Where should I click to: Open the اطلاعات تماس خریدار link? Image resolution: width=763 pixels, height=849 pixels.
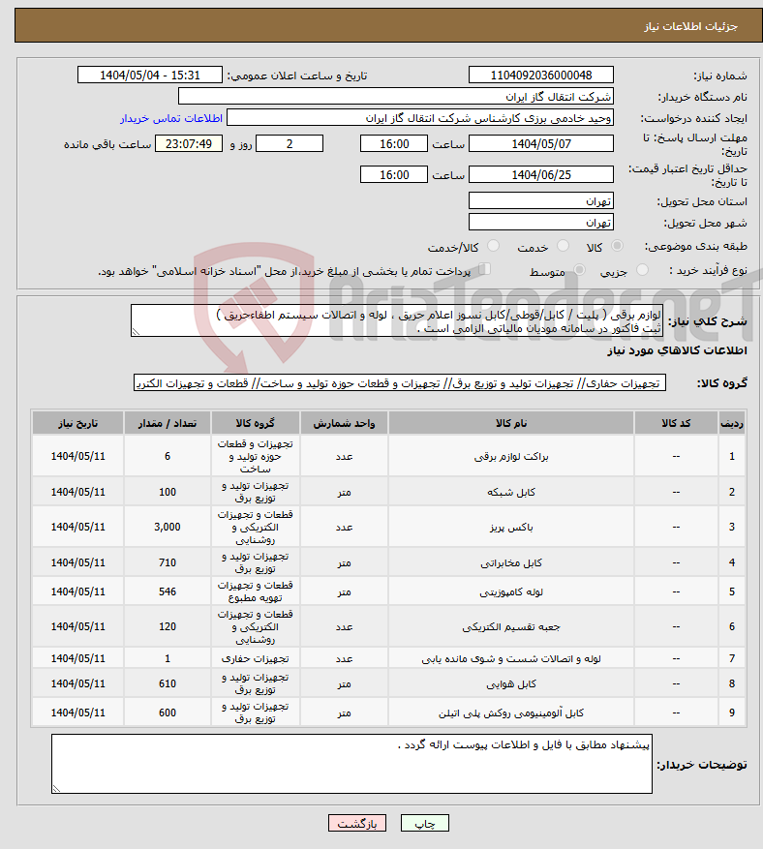click(x=171, y=118)
